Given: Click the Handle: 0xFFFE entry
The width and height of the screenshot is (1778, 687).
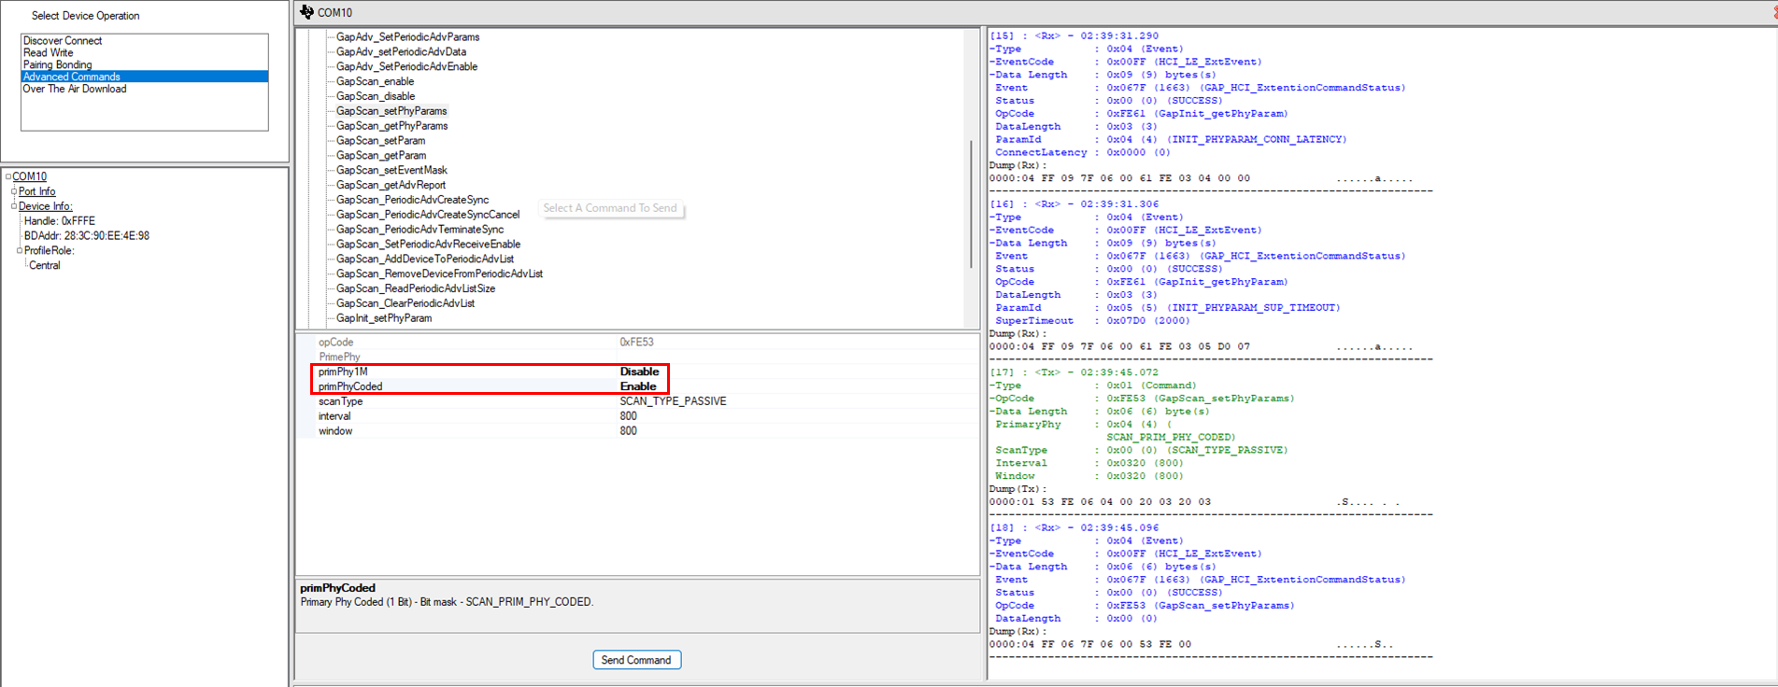Looking at the screenshot, I should 60,221.
